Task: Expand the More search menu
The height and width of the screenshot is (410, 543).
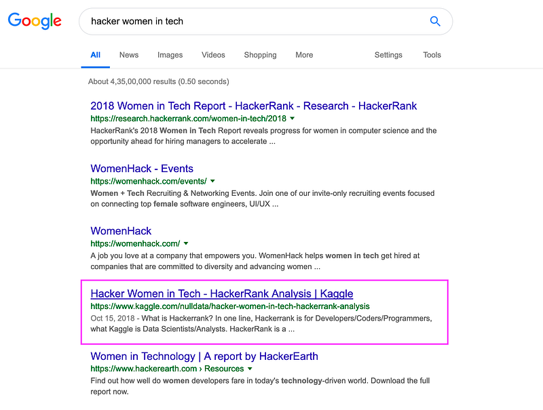Action: click(x=304, y=55)
